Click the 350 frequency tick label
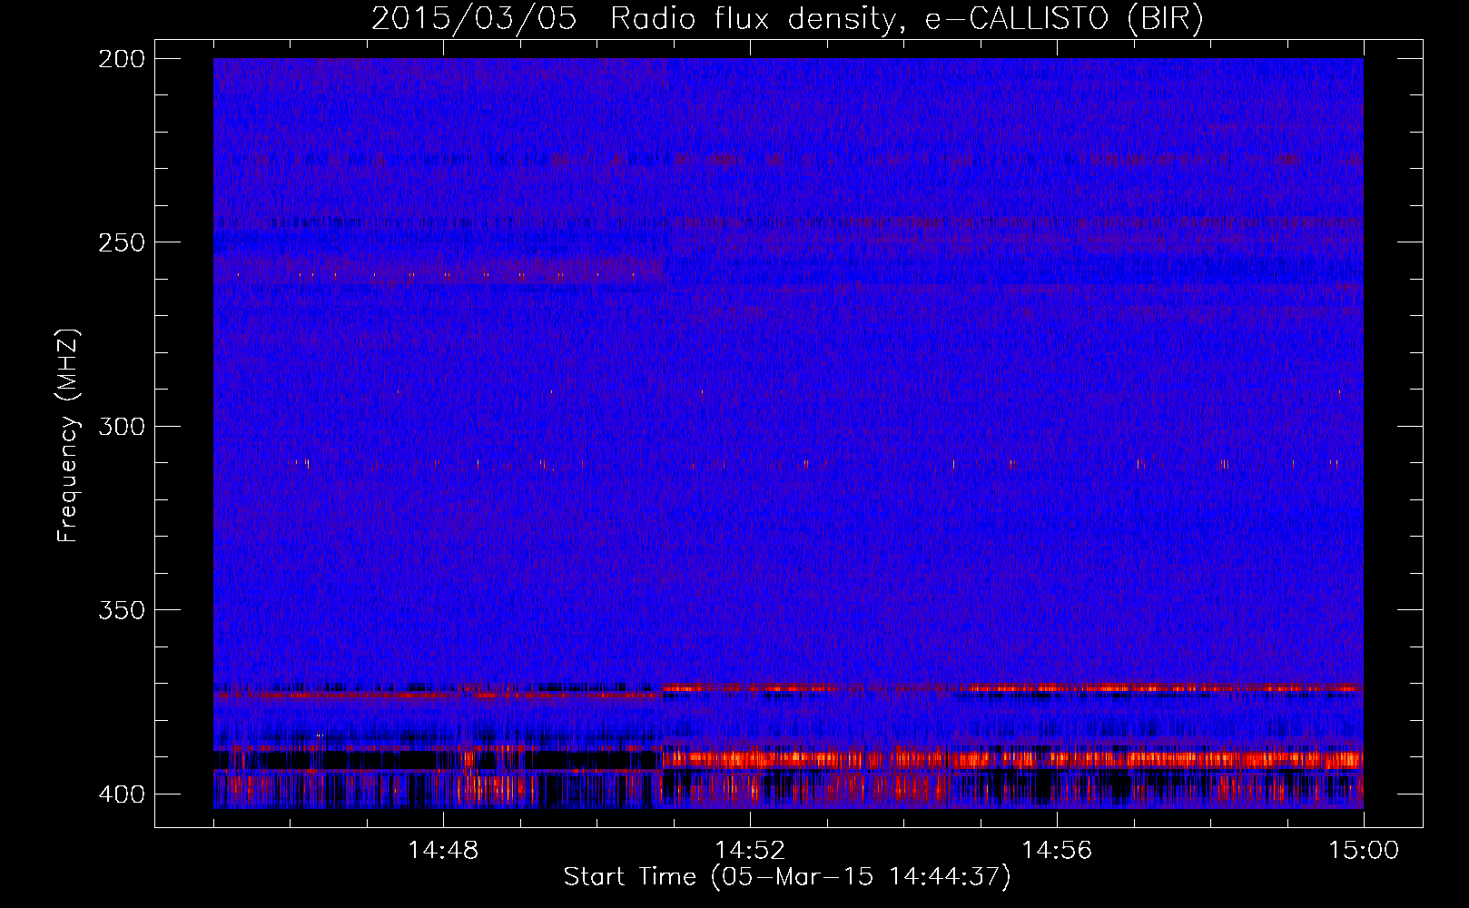The width and height of the screenshot is (1469, 908). coord(121,610)
